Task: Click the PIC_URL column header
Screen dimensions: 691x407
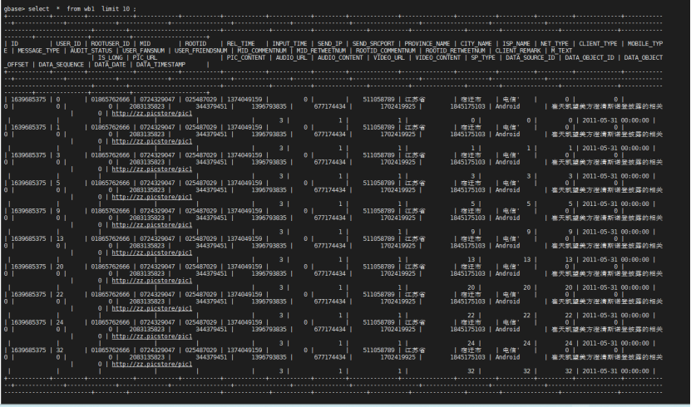Action: tap(145, 57)
